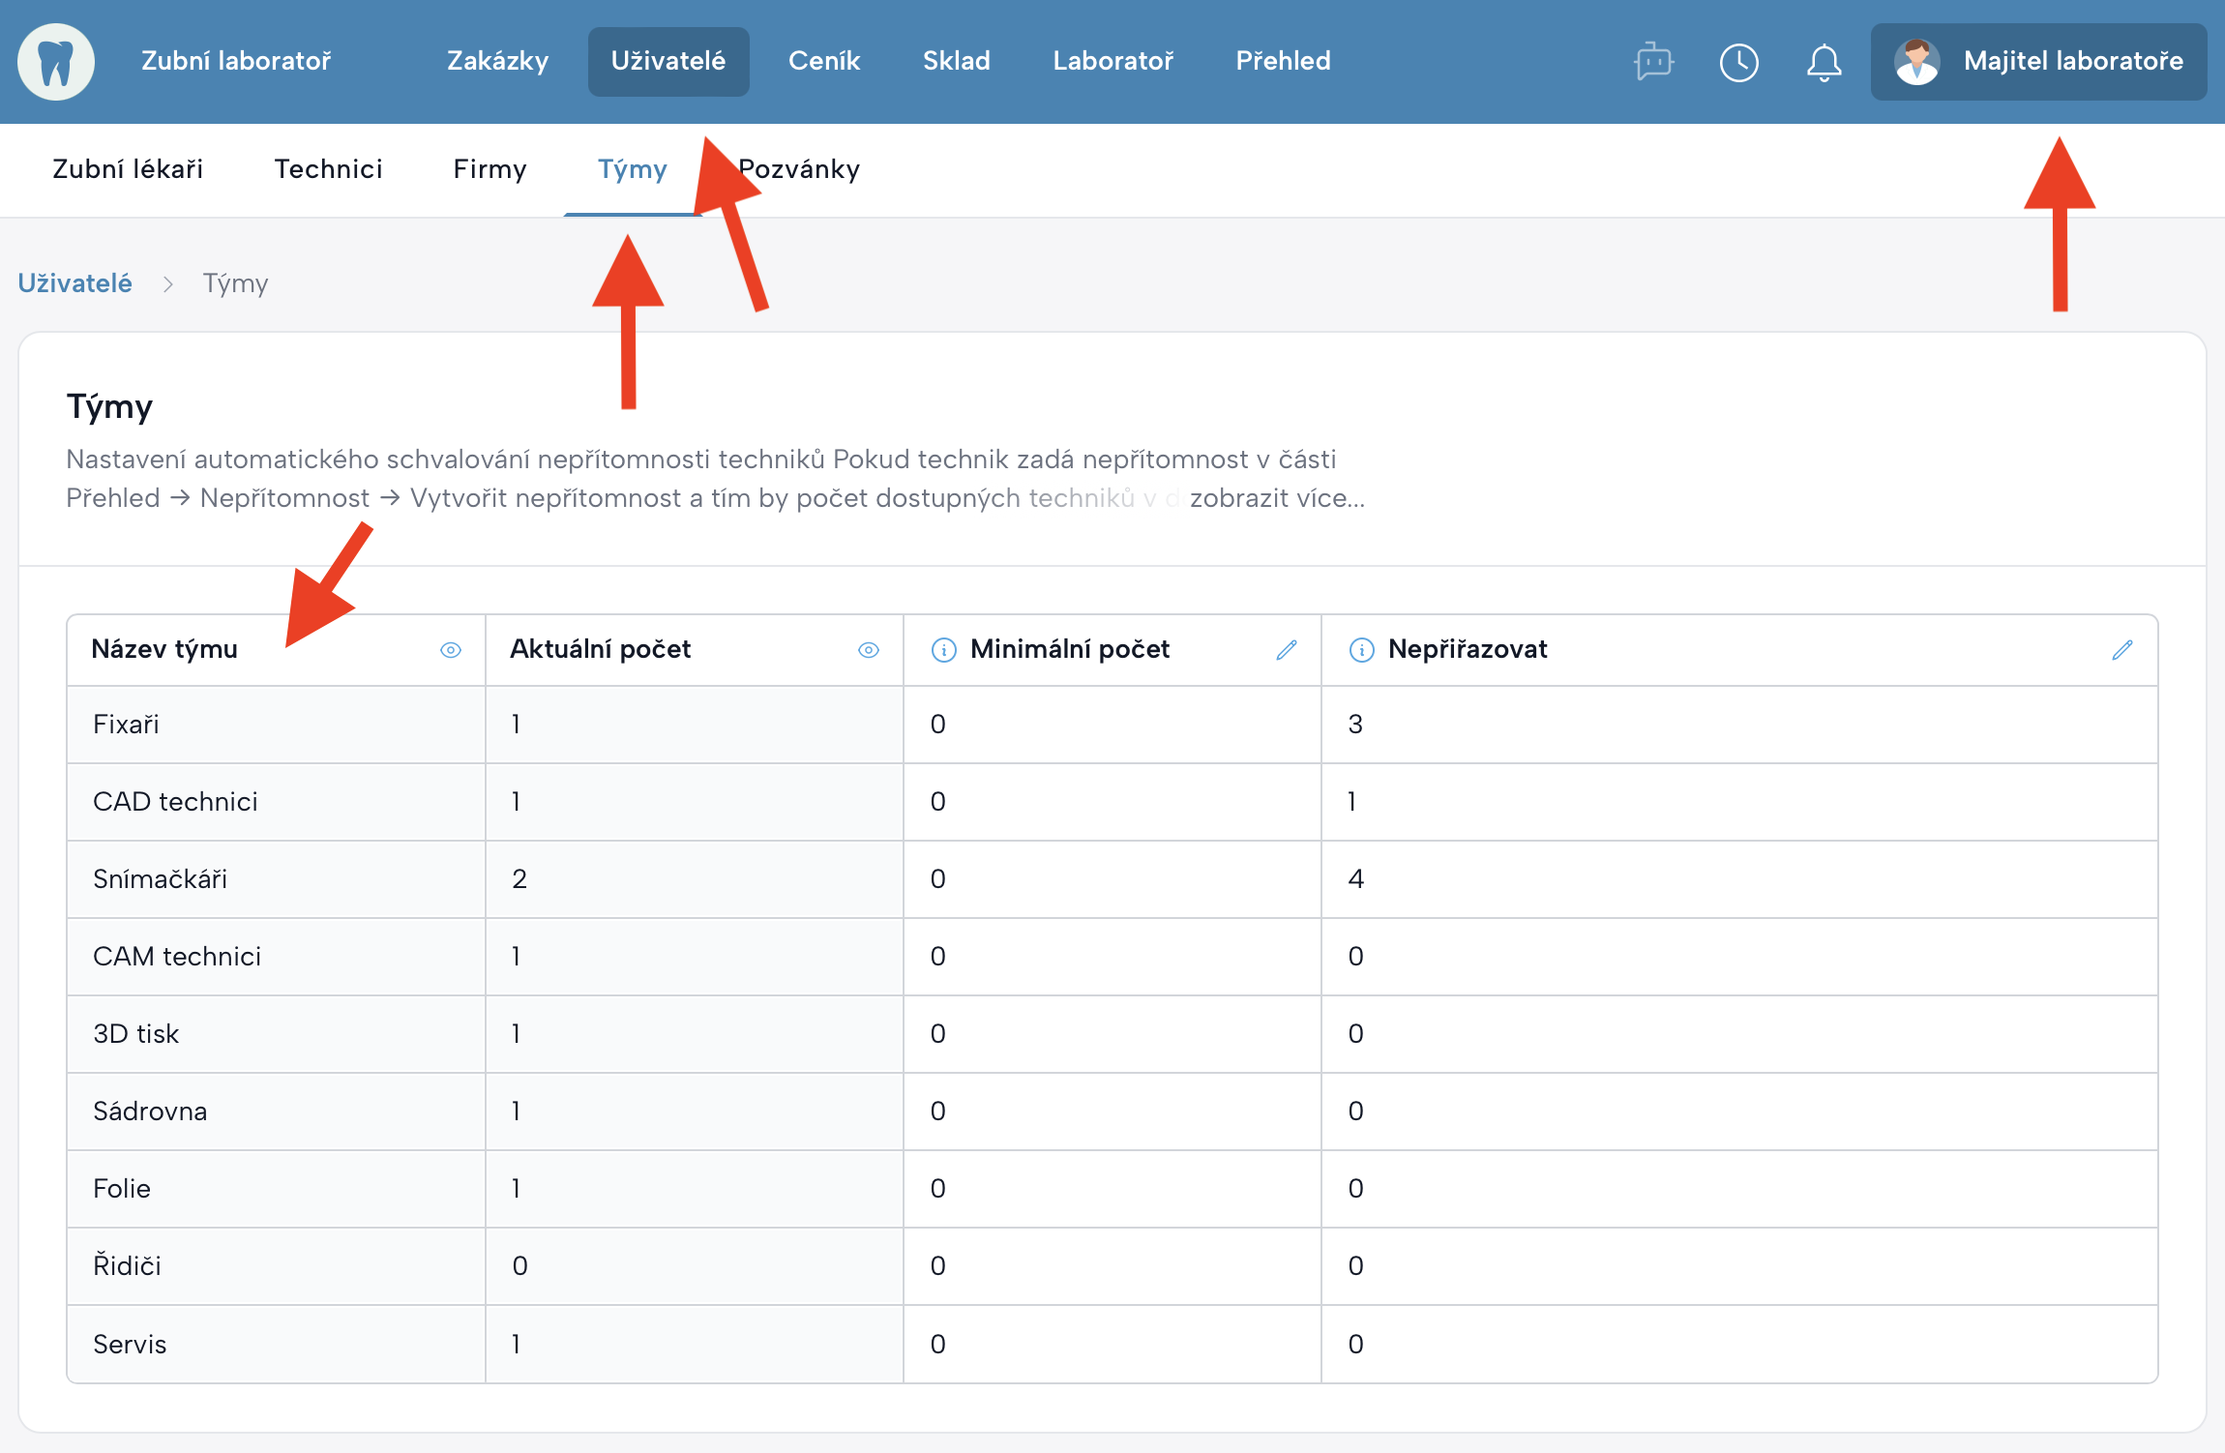
Task: Toggle eye icon in Název týmu column
Action: (x=451, y=650)
